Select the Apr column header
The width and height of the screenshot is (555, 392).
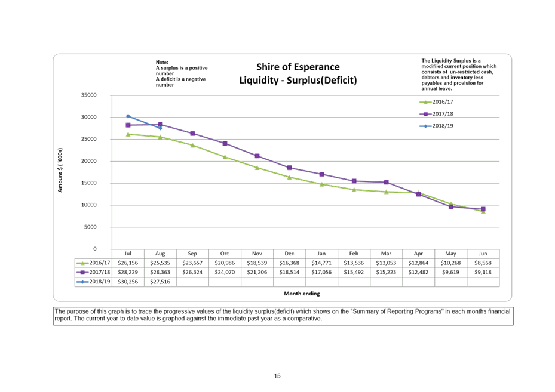418,254
